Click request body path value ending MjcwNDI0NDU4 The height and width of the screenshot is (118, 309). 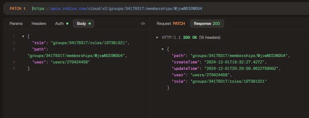tap(76, 56)
